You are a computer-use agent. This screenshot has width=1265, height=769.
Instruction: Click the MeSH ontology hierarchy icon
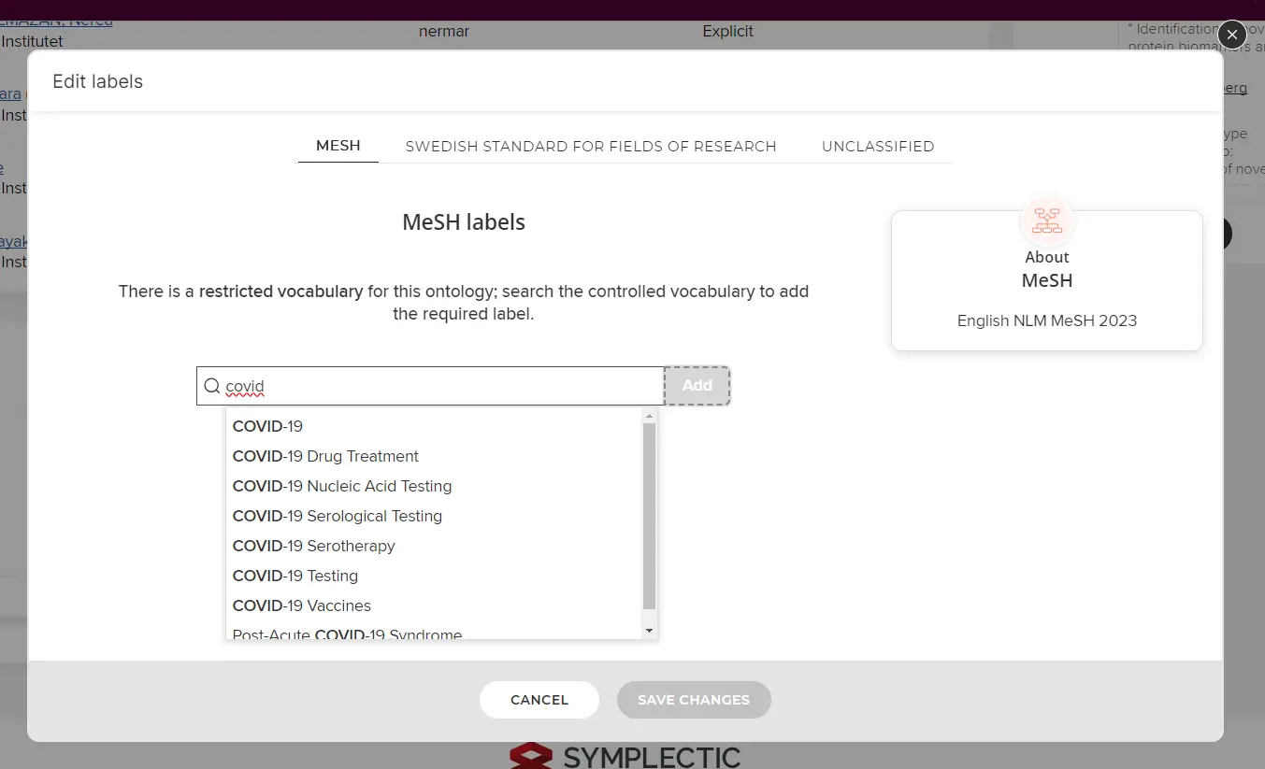point(1046,221)
